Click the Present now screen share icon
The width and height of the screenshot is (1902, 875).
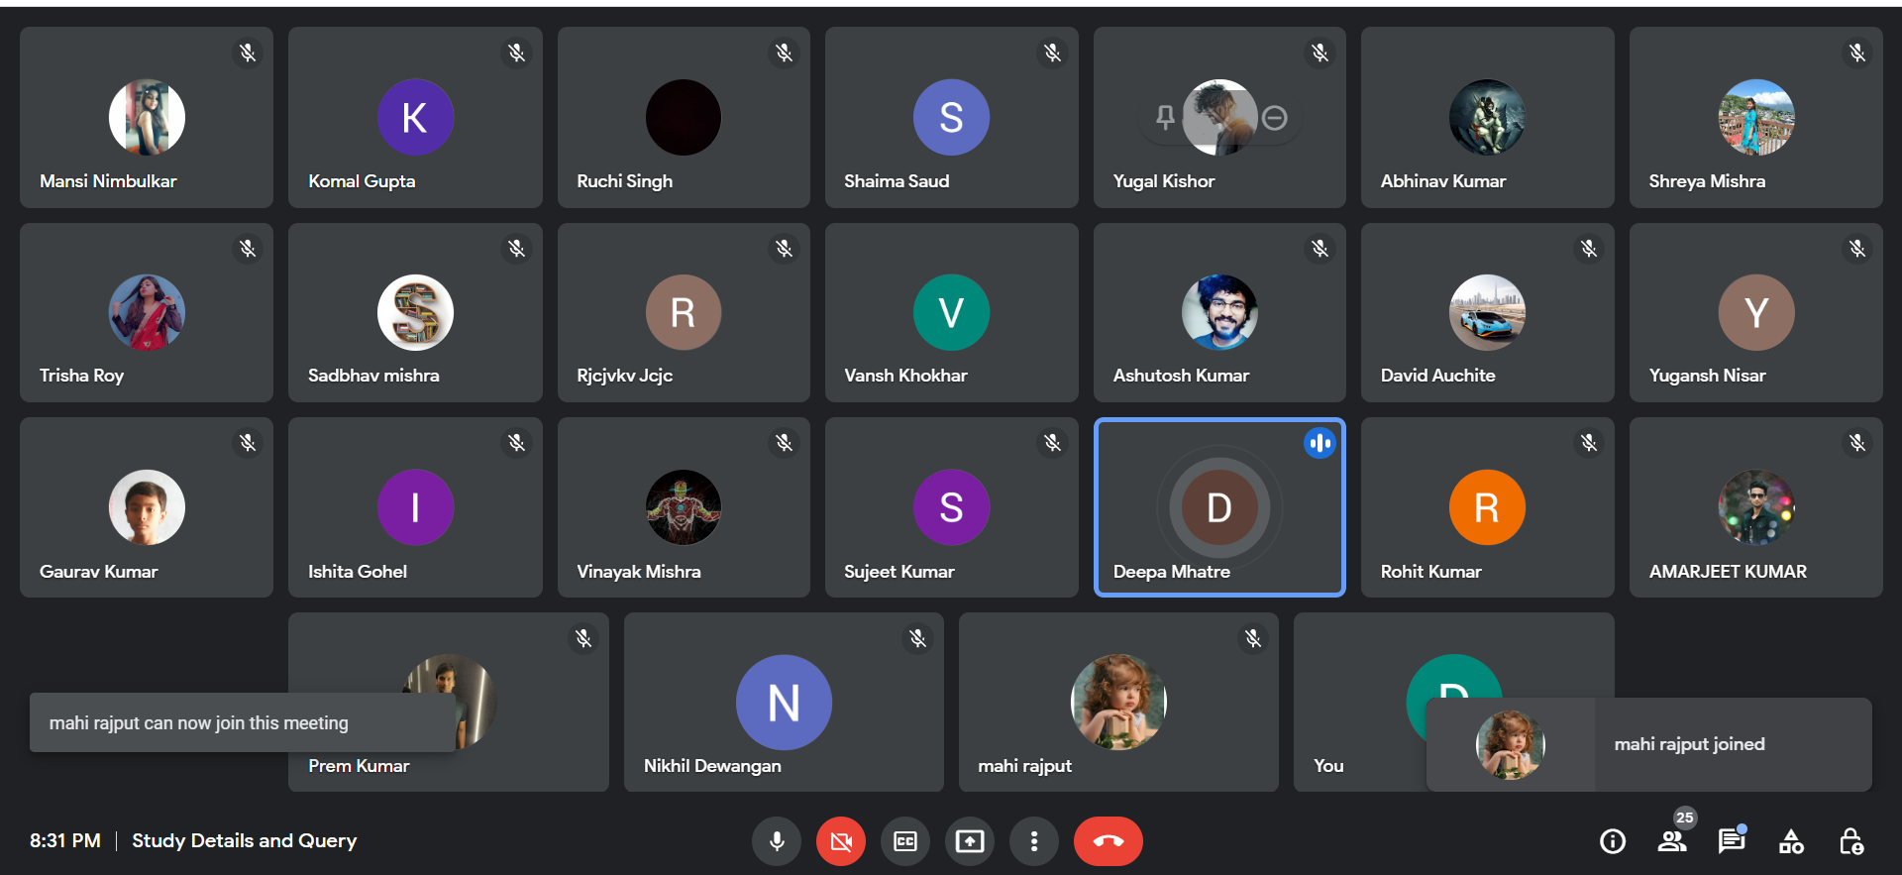970,841
